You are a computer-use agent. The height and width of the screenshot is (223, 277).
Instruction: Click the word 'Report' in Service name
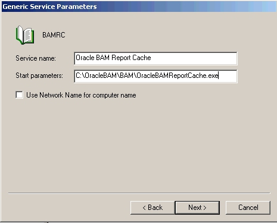pyautogui.click(x=121, y=58)
